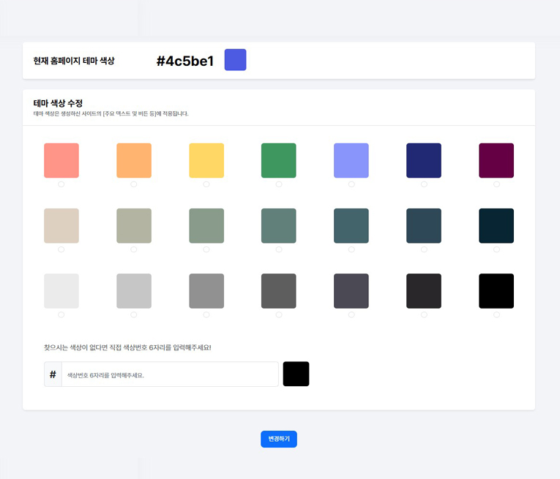
Task: Select the pure black swatch in grid
Action: pos(496,291)
